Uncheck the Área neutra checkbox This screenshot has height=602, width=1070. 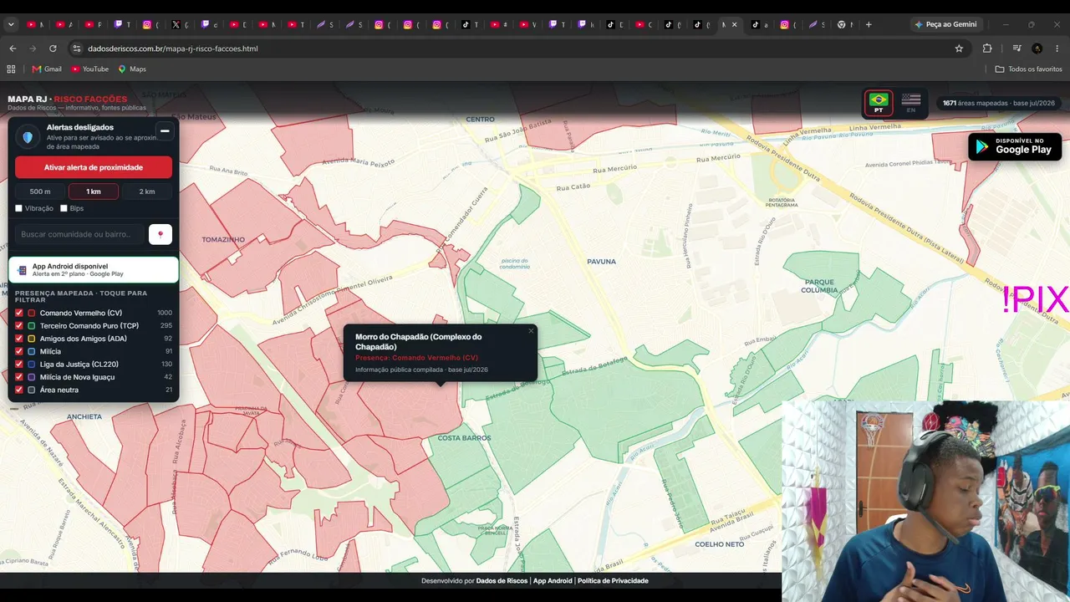click(19, 390)
